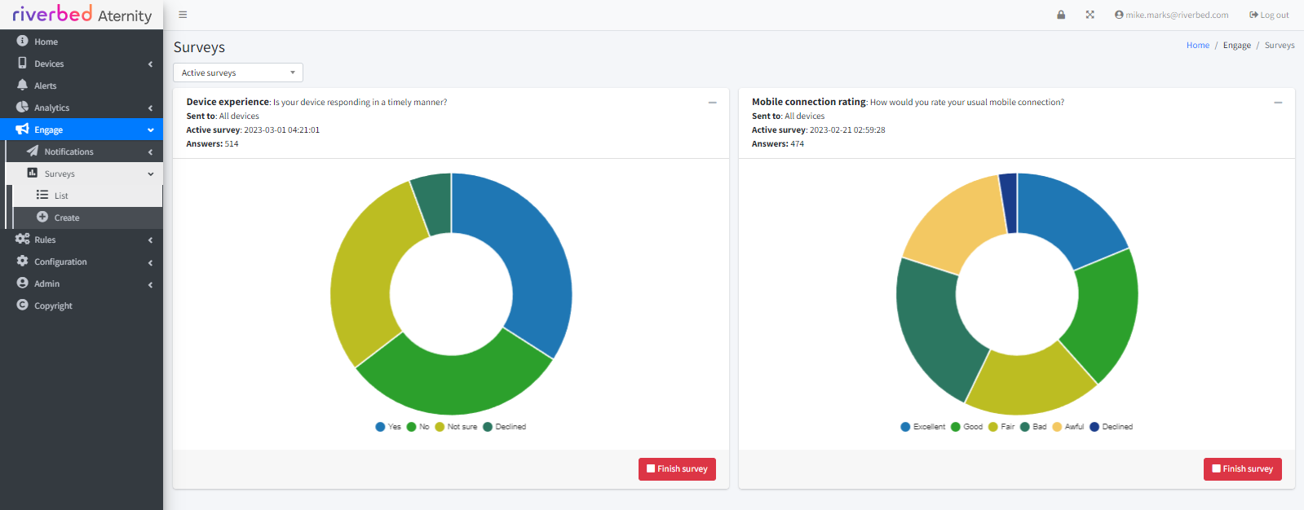1304x510 pixels.
Task: Click the hamburger menu icon to collapse sidebar
Action: click(x=183, y=15)
